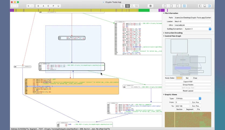
Task: Go forward with the right navigation arrow
Action: click(17, 6)
